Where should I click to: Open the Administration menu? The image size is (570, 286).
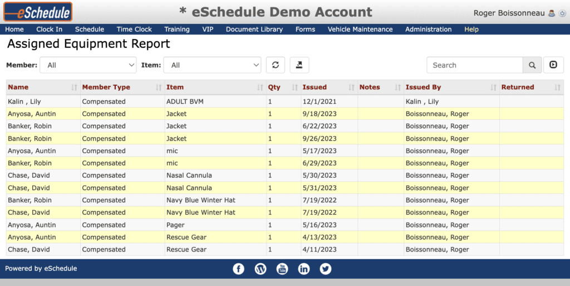pyautogui.click(x=428, y=29)
